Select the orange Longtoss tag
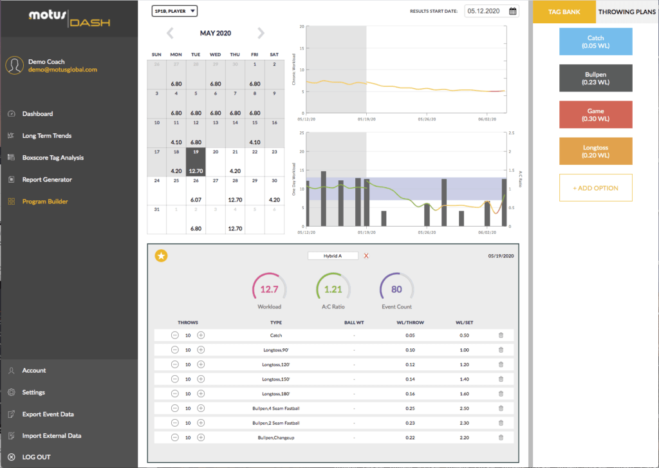 click(595, 151)
